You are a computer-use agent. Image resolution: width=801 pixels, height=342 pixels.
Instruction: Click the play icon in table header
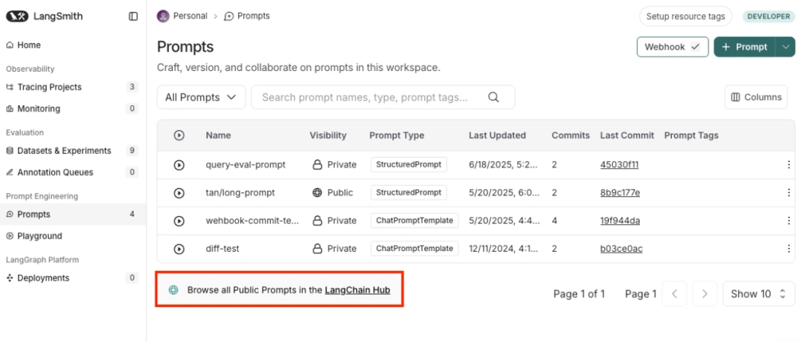[x=179, y=135]
